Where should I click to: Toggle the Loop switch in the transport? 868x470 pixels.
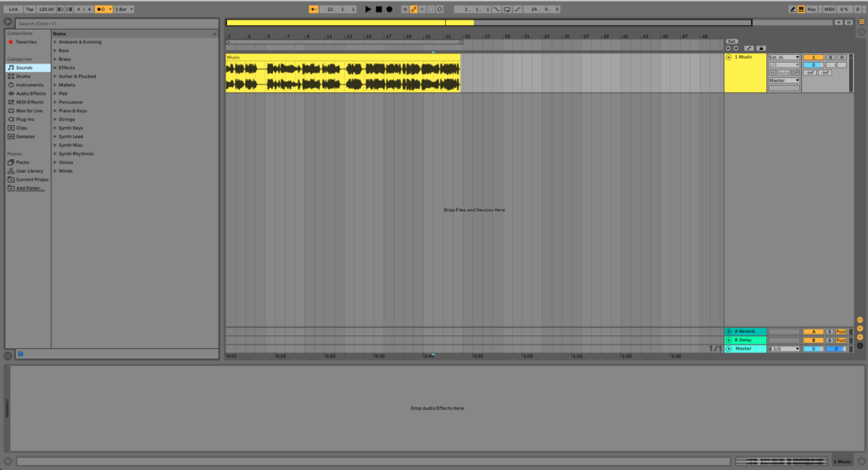point(507,9)
